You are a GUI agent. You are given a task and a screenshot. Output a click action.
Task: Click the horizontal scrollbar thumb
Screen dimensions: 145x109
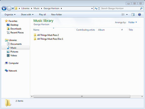point(82,97)
